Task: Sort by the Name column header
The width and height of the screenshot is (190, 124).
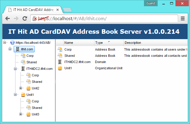Action: (79, 43)
